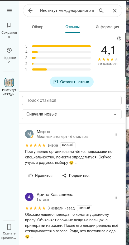Image resolution: width=129 pixels, height=245 pixels.
Task: Expand Мирон's review with the ellipsis
Action: 76,163
